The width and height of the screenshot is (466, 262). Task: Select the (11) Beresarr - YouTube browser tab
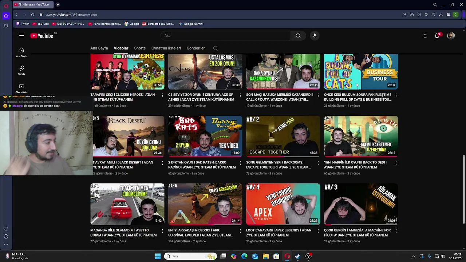33,5
